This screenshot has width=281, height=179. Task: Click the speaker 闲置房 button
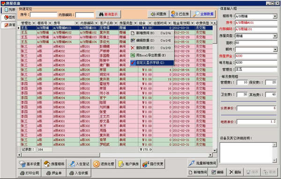(x=158, y=14)
